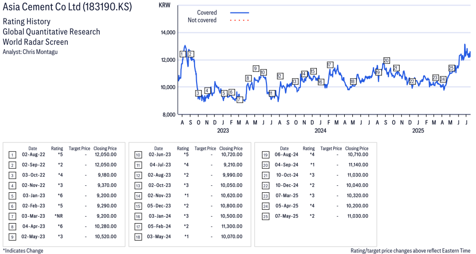Click chart marker 20 near September 2024
The width and height of the screenshot is (476, 254).
coord(386,61)
